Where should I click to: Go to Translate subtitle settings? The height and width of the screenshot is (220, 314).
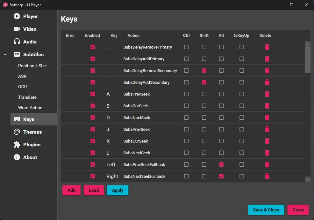27,97
